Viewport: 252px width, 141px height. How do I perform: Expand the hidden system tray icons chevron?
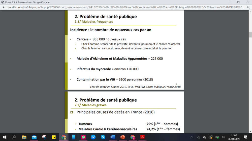tap(192, 137)
